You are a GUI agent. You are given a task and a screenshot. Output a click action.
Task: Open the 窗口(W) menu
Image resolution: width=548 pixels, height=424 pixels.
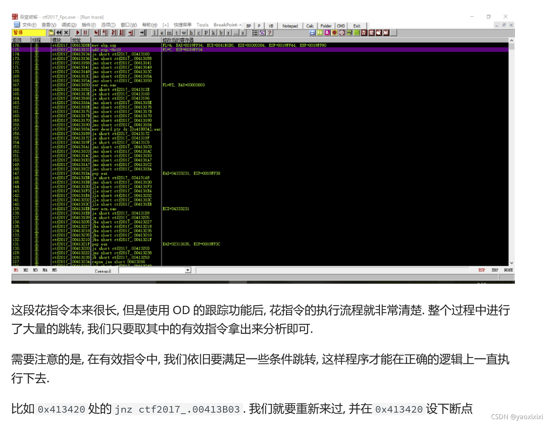pos(129,25)
